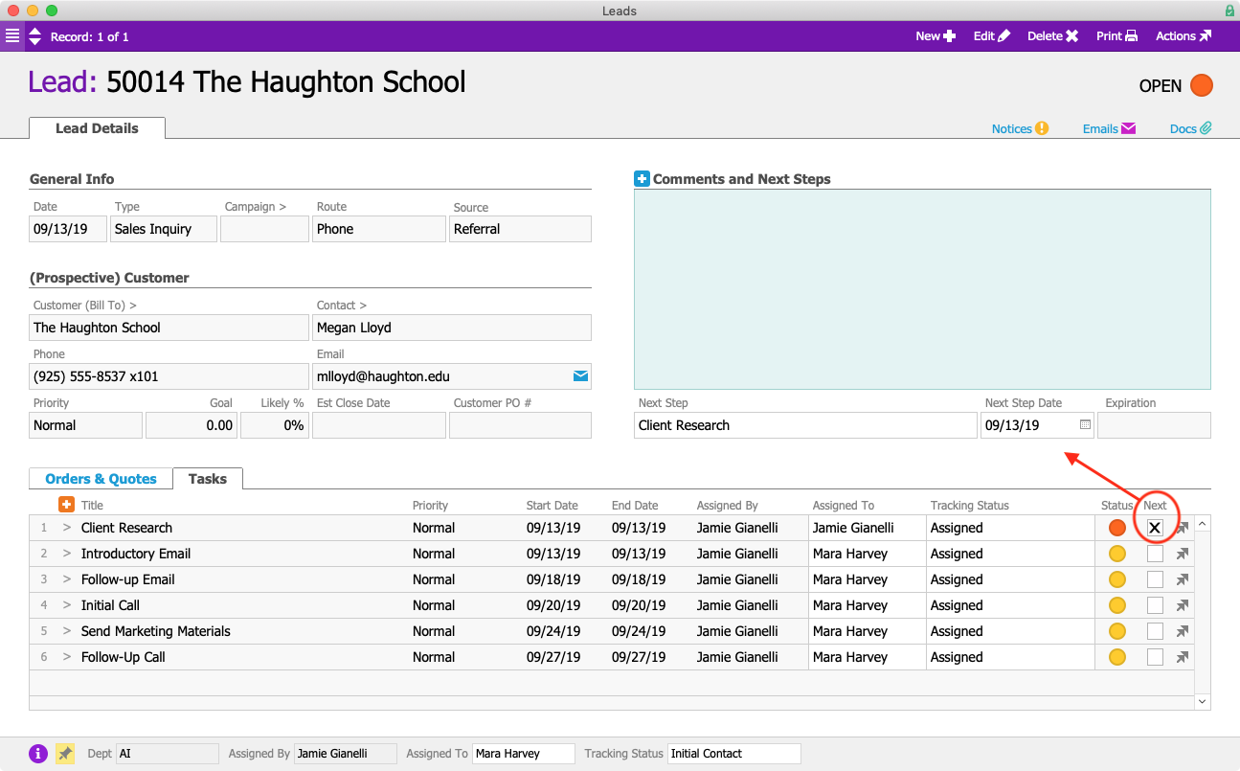Image resolution: width=1240 pixels, height=771 pixels.
Task: Click the Assigned To field showing Mara Harvey in footer
Action: click(x=524, y=754)
